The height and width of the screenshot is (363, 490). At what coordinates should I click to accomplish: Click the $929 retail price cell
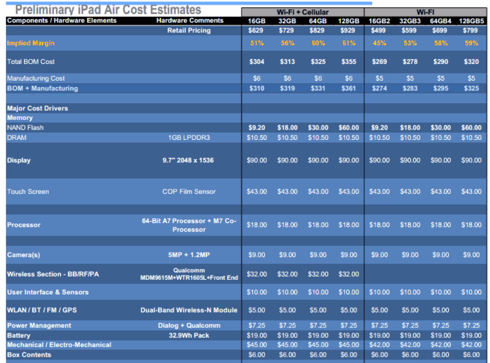coord(348,30)
